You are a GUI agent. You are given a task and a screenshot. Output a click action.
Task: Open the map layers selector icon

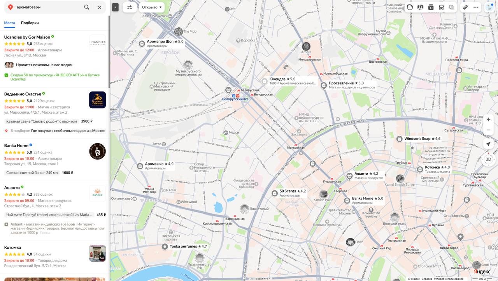(x=452, y=7)
